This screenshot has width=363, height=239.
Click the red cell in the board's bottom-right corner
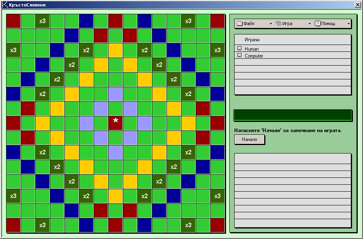[218, 225]
